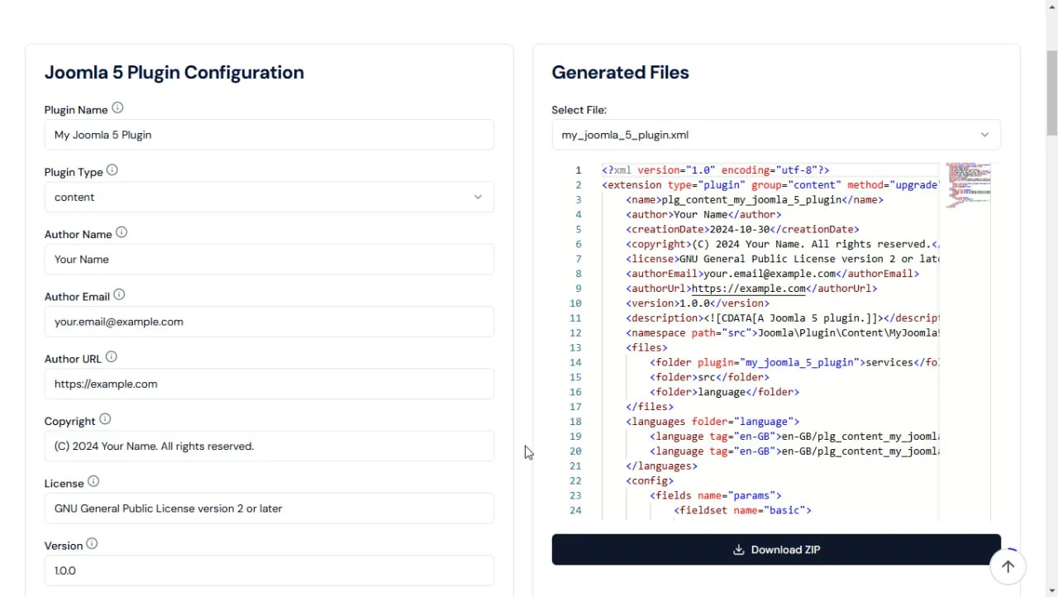Click the '<fields name="params">' code line
The width and height of the screenshot is (1058, 597).
(716, 496)
